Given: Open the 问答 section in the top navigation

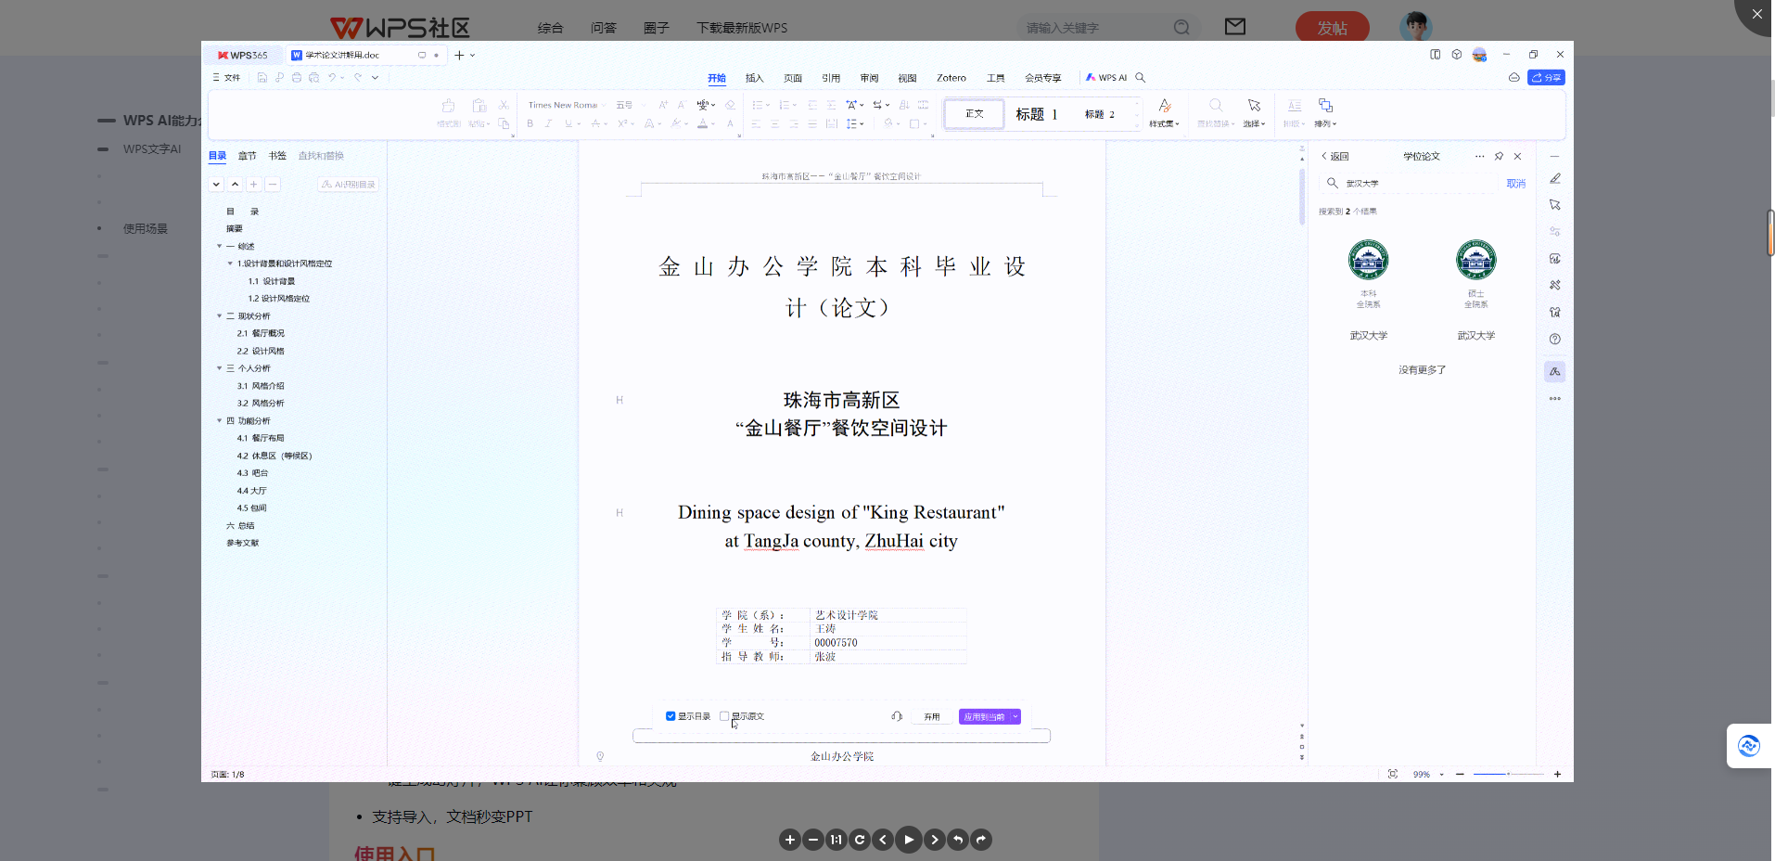Looking at the screenshot, I should (x=603, y=28).
